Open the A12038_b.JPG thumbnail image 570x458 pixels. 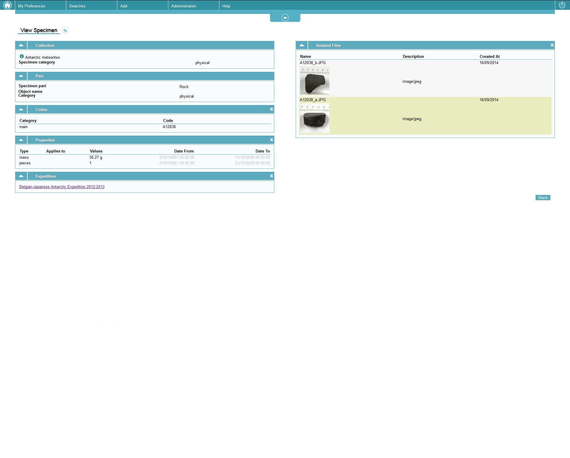tap(314, 81)
